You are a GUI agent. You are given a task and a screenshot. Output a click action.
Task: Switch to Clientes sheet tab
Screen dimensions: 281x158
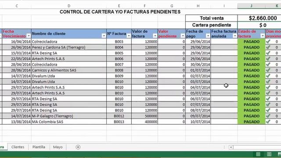pos(18,147)
